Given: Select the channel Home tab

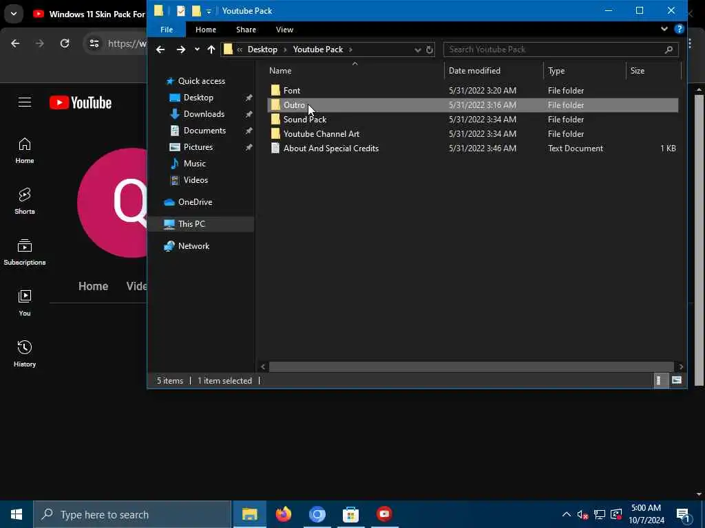Looking at the screenshot, I should pyautogui.click(x=93, y=287).
